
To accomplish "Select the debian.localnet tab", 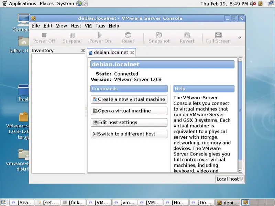I will (x=111, y=53).
